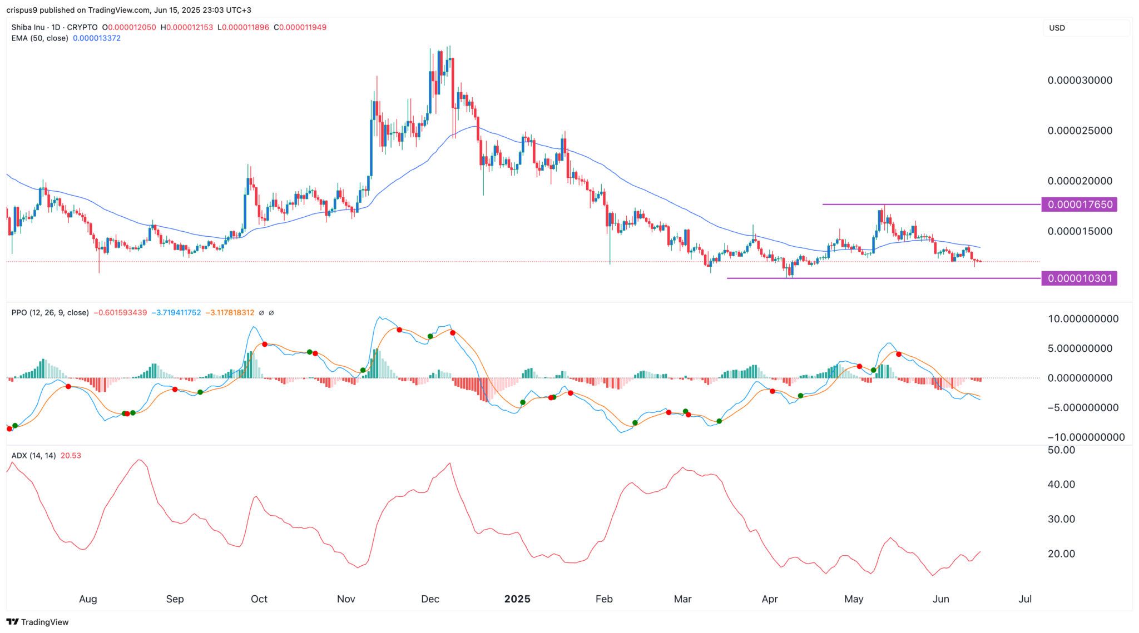Viewport: 1139px width, 633px height.
Task: Click the EMA (50, close) indicator label
Action: (39, 38)
